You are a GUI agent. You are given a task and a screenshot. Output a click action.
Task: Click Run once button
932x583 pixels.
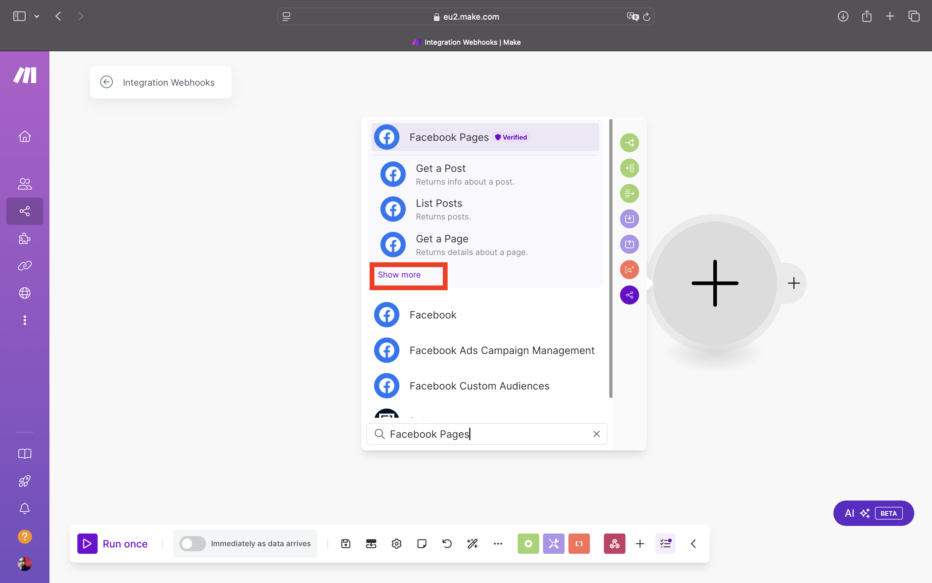(x=113, y=544)
